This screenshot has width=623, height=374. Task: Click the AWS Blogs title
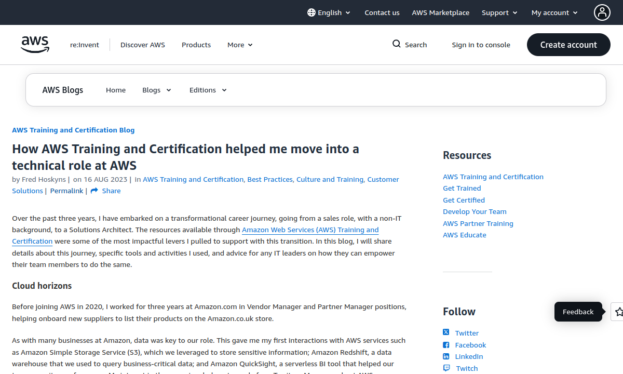coord(63,90)
